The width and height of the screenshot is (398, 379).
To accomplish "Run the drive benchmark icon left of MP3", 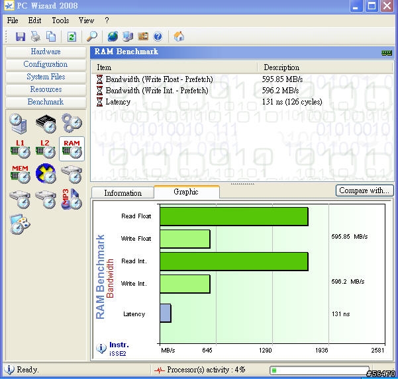I will (x=46, y=200).
